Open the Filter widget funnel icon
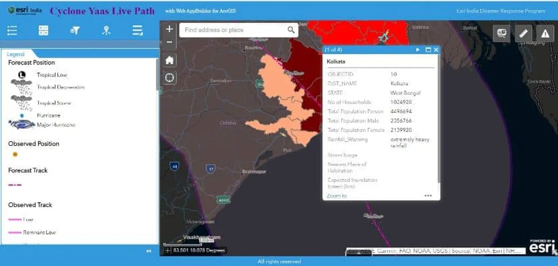The width and height of the screenshot is (558, 266). coord(75,30)
